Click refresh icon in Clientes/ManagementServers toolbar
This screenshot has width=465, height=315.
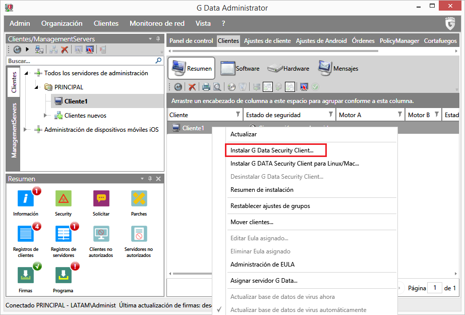[x=17, y=49]
